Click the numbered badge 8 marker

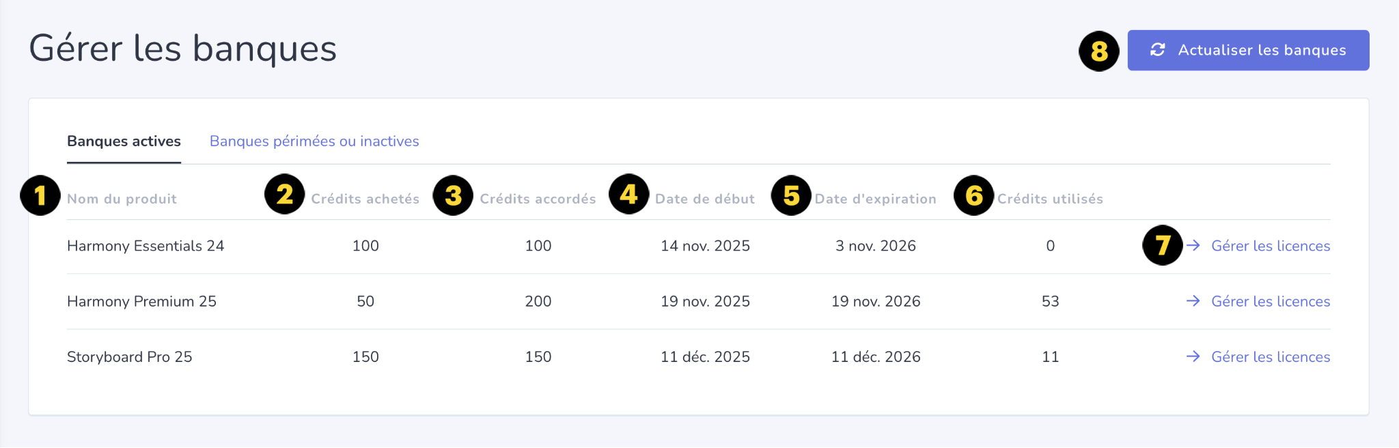click(1099, 51)
